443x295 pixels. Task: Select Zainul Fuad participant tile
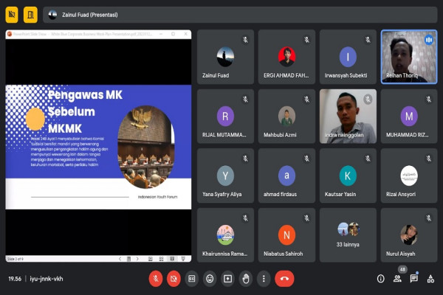pyautogui.click(x=225, y=57)
